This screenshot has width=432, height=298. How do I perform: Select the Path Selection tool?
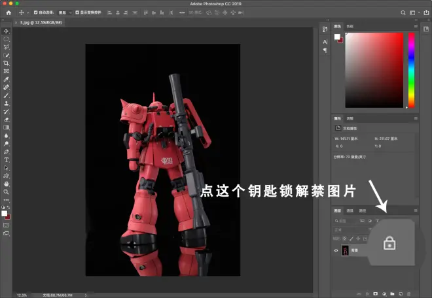(6, 167)
